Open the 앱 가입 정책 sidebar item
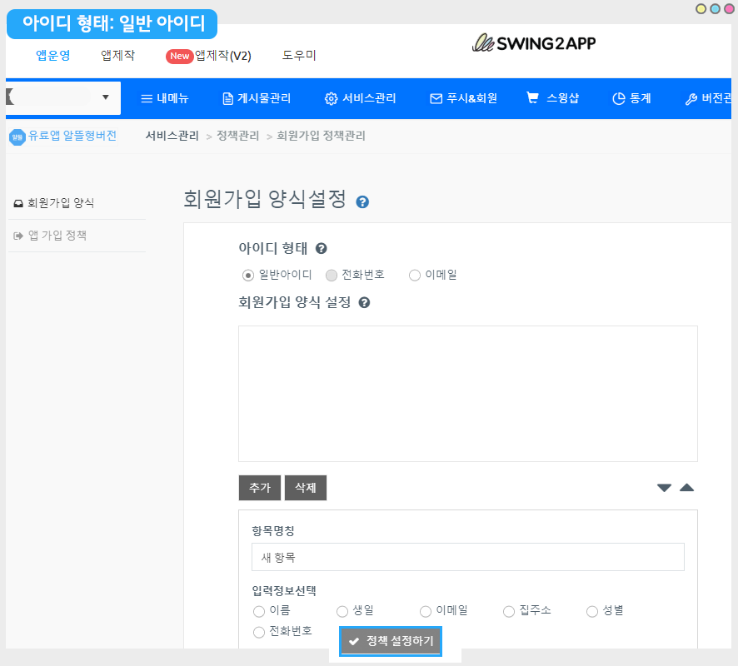The height and width of the screenshot is (666, 738). click(57, 236)
